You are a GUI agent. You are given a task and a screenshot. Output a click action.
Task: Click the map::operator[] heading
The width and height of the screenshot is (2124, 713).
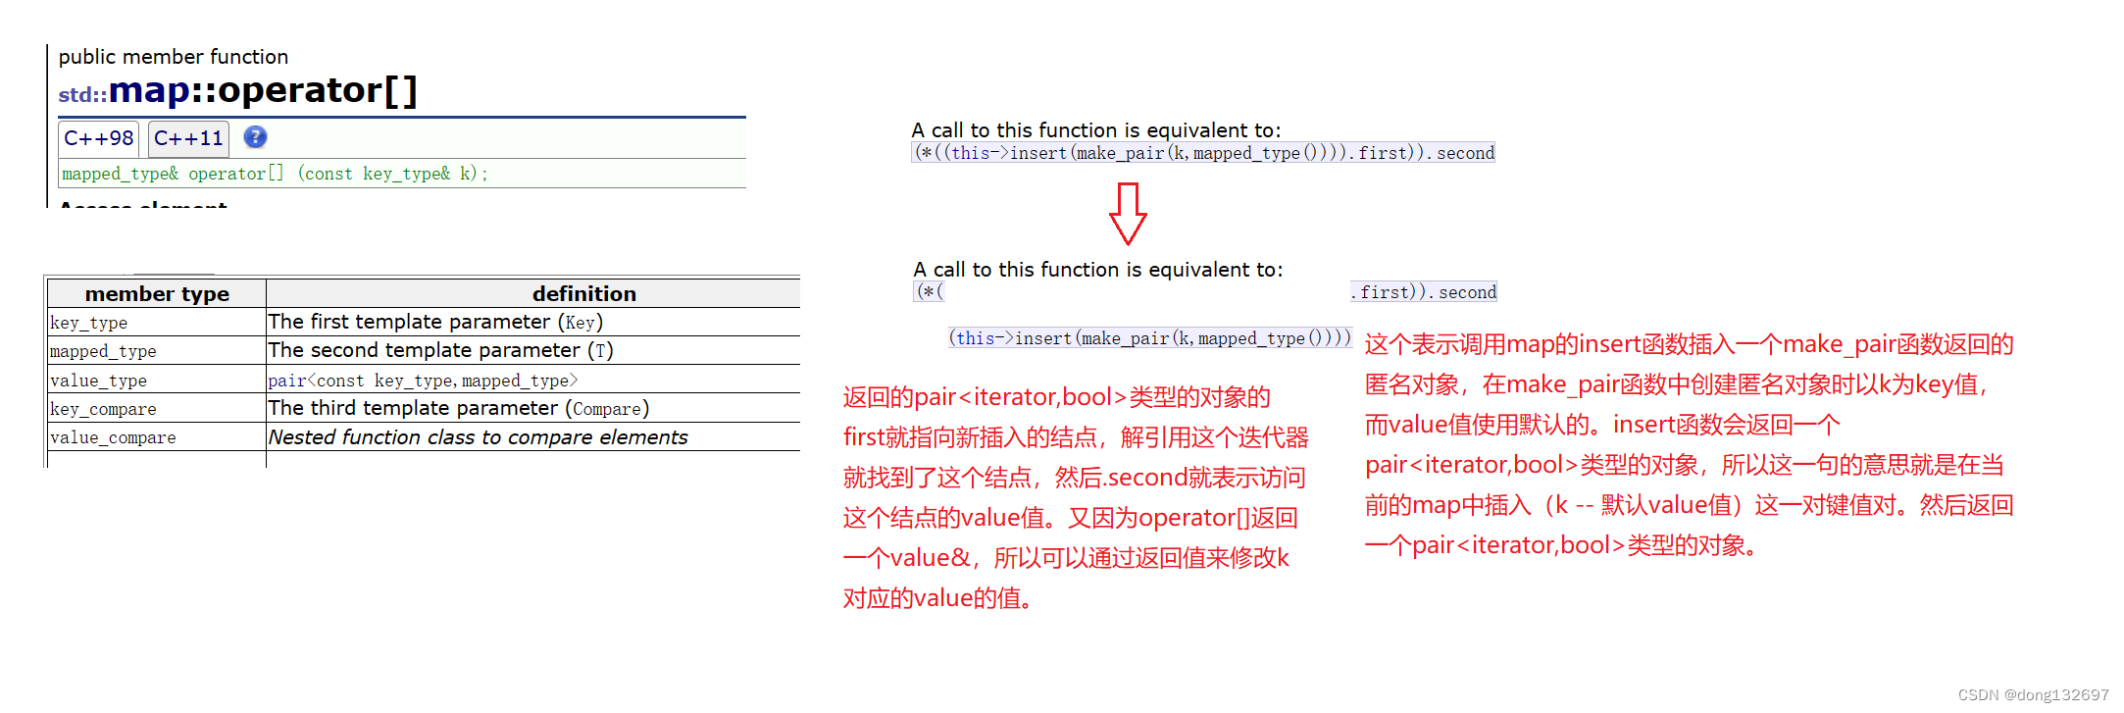(263, 90)
